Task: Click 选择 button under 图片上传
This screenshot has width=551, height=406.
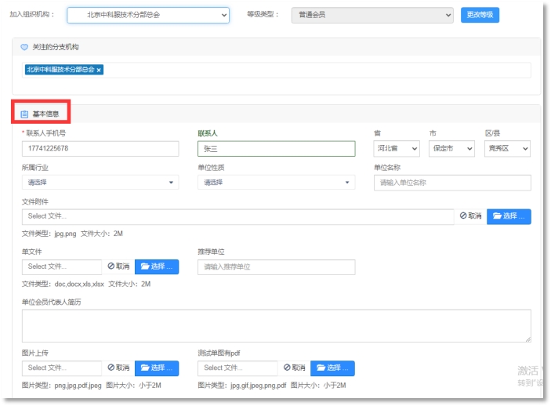Action: (157, 368)
